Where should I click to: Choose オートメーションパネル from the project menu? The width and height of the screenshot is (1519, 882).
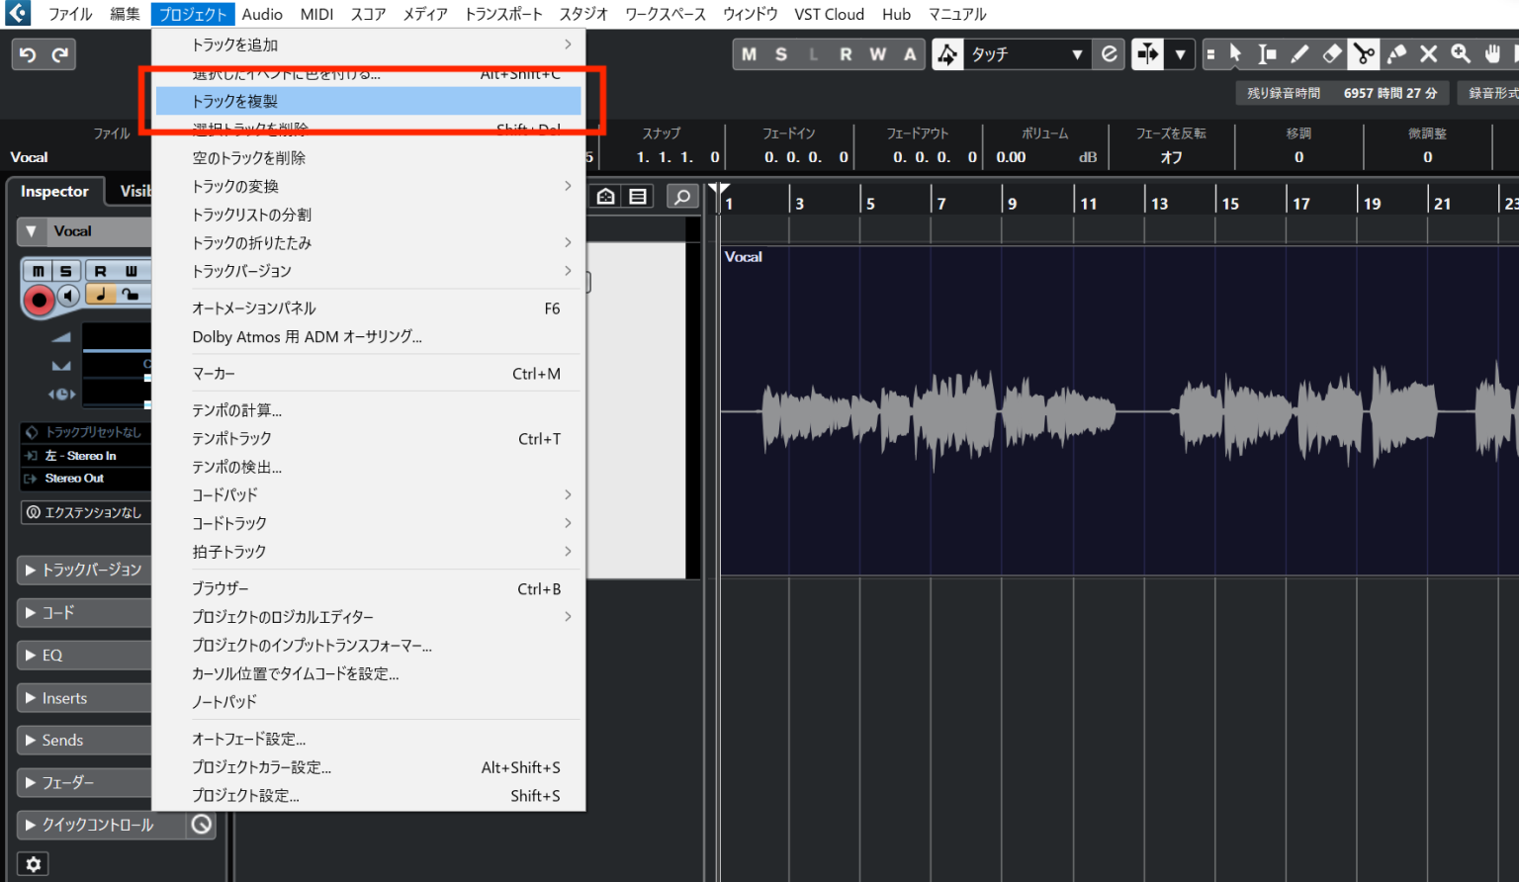point(254,308)
